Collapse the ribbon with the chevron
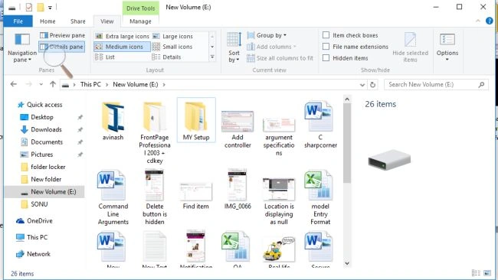Image resolution: width=498 pixels, height=280 pixels. 477,21
